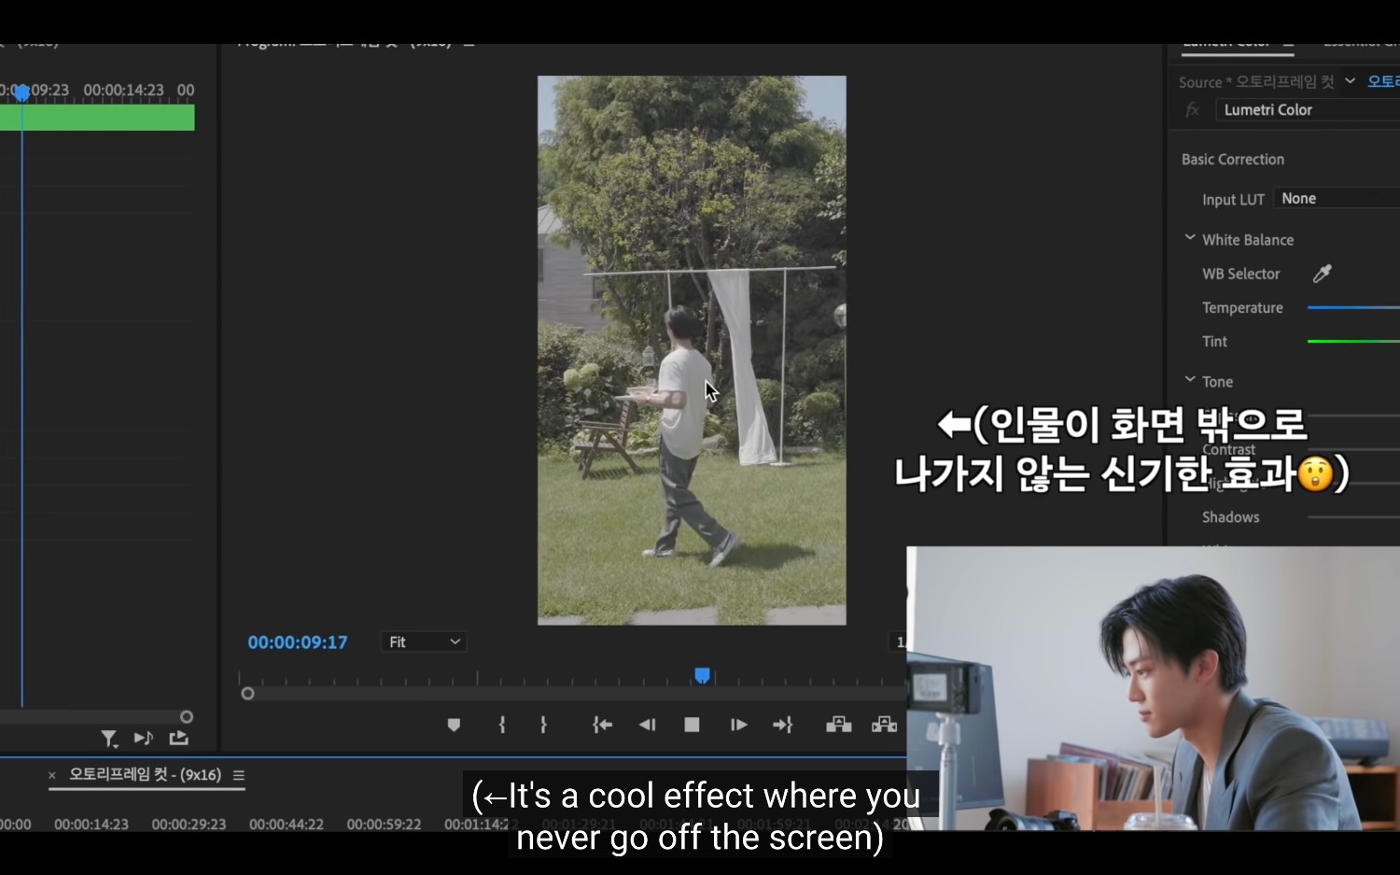
Task: Click the Mark In bracket icon
Action: click(502, 725)
